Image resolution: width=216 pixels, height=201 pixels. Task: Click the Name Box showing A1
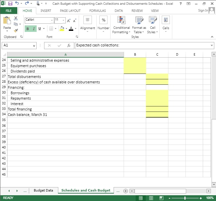point(19,45)
